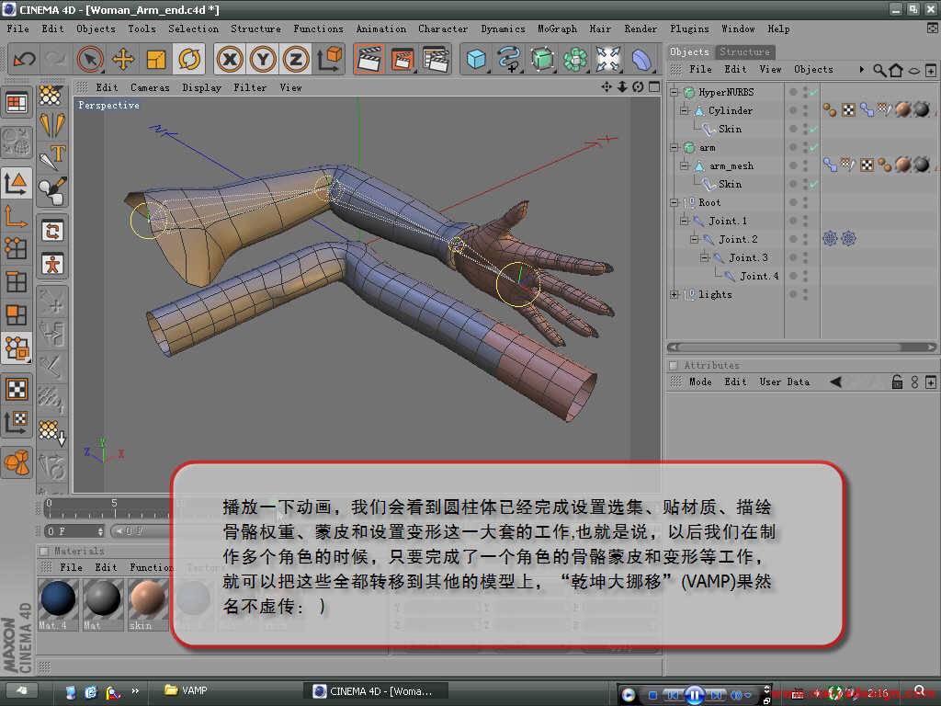Toggle the arm object enable checkmark
Screen dimensions: 941x706
(x=814, y=147)
